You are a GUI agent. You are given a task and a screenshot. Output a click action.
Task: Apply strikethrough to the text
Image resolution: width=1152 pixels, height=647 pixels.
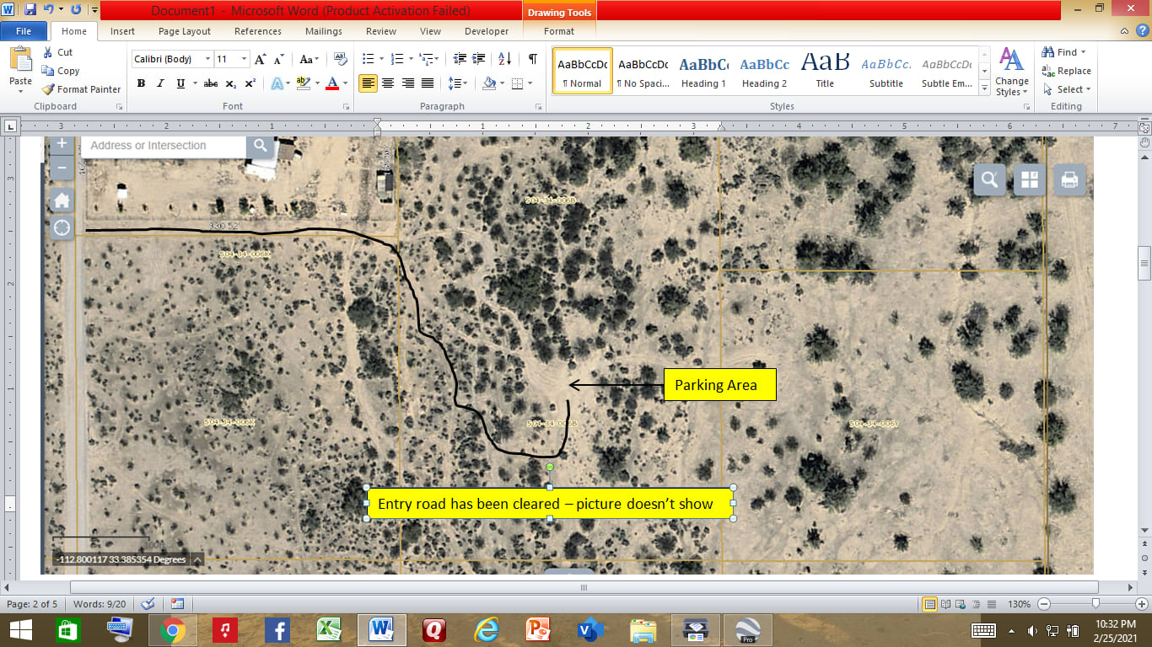[x=211, y=83]
